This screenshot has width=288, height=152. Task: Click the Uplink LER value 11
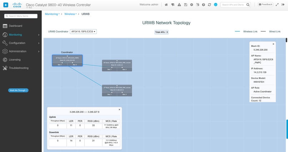click(x=71, y=125)
